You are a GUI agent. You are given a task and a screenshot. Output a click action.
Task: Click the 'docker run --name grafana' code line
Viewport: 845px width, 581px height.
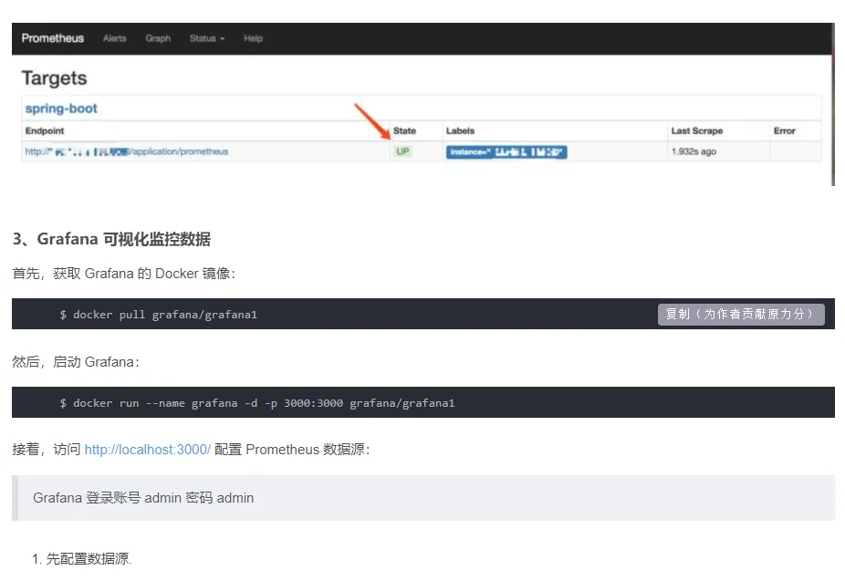[257, 403]
